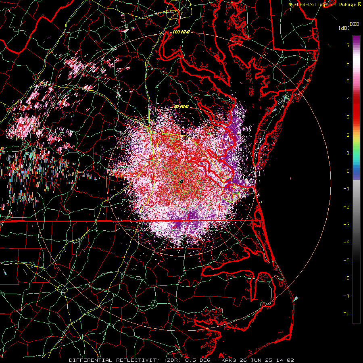Click the vertical ZDR color scale bar
The height and width of the screenshot is (363, 363).
pos(356,179)
